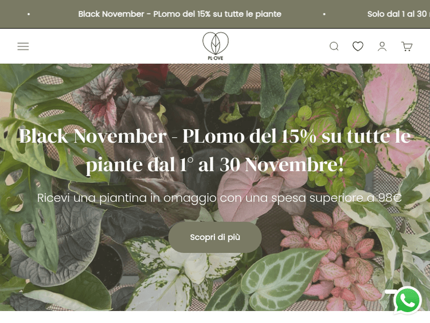Image resolution: width=430 pixels, height=323 pixels.
Task: Click the first bullet dot in announcement bar
Action: 29,14
